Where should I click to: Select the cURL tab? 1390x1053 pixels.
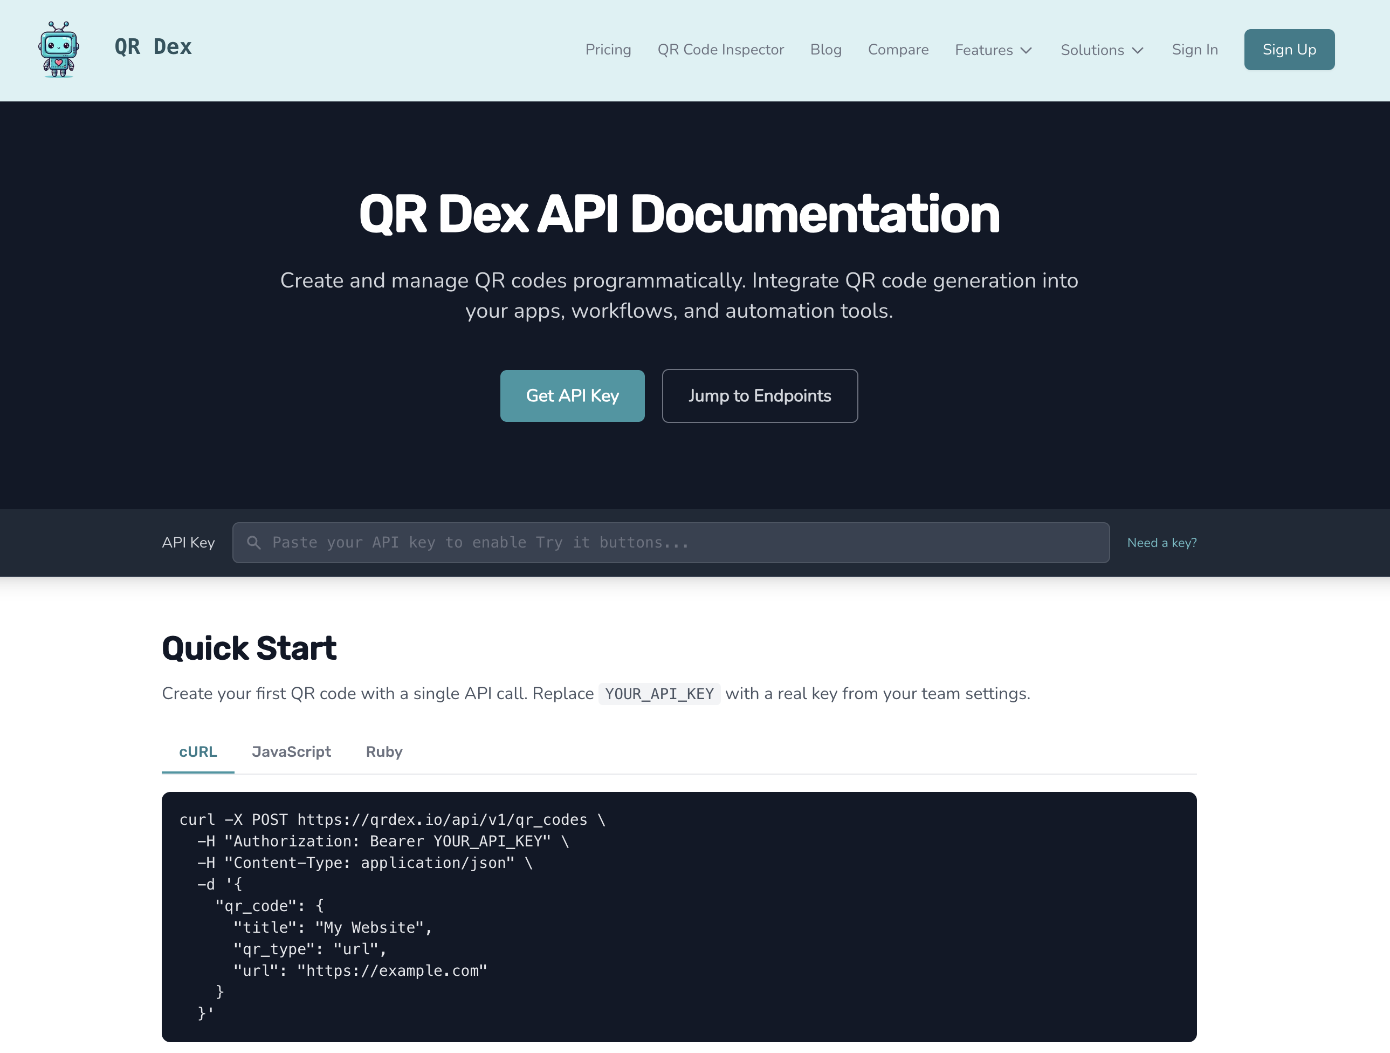pyautogui.click(x=198, y=752)
